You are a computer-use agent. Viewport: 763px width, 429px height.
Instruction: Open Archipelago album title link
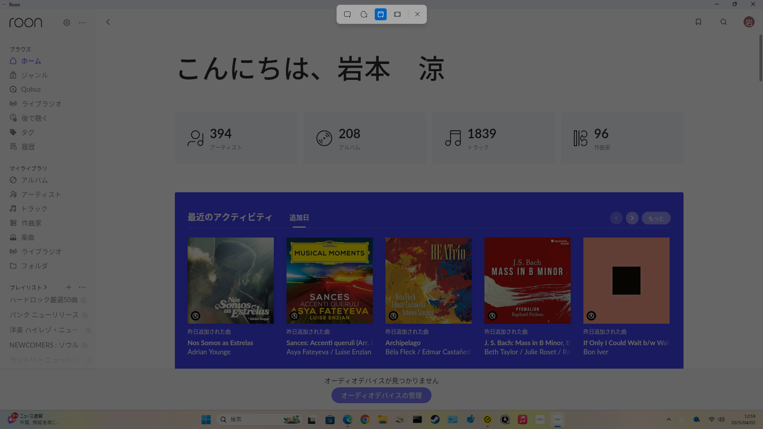tap(403, 343)
